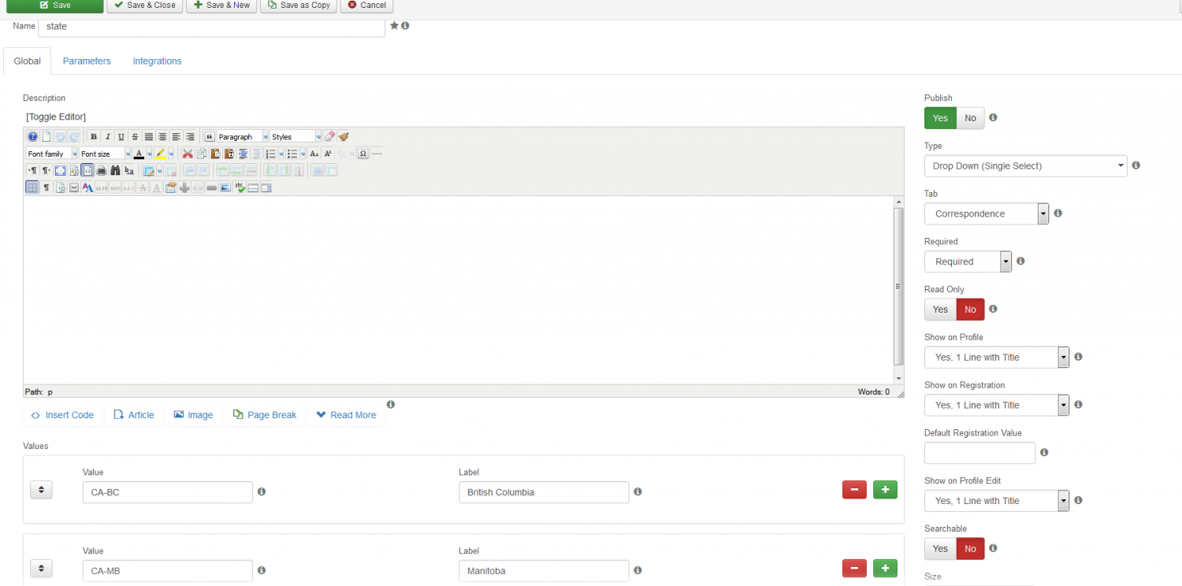Click the cut scissors icon
Screen dimensions: 1182x586
[x=188, y=154]
